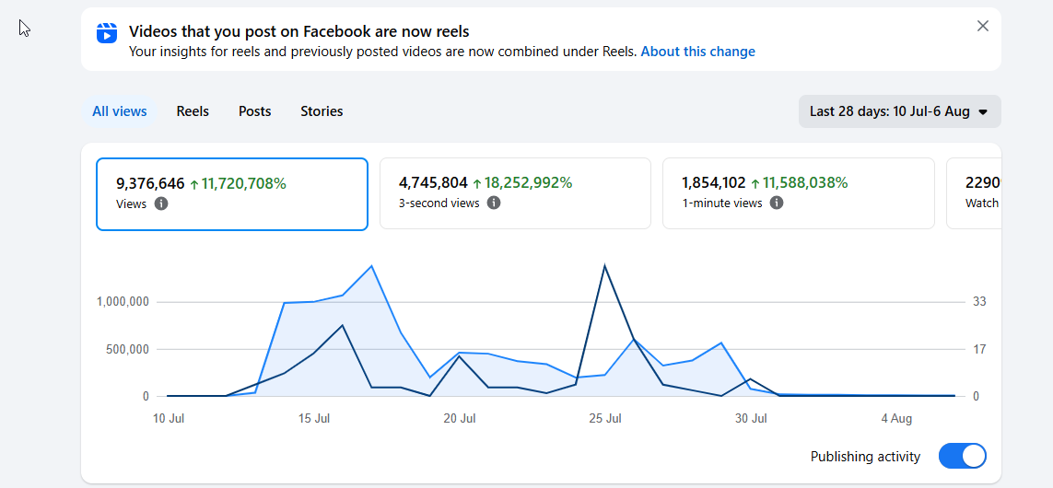The width and height of the screenshot is (1053, 488).
Task: Toggle Publishing activity switch off
Action: pyautogui.click(x=963, y=456)
